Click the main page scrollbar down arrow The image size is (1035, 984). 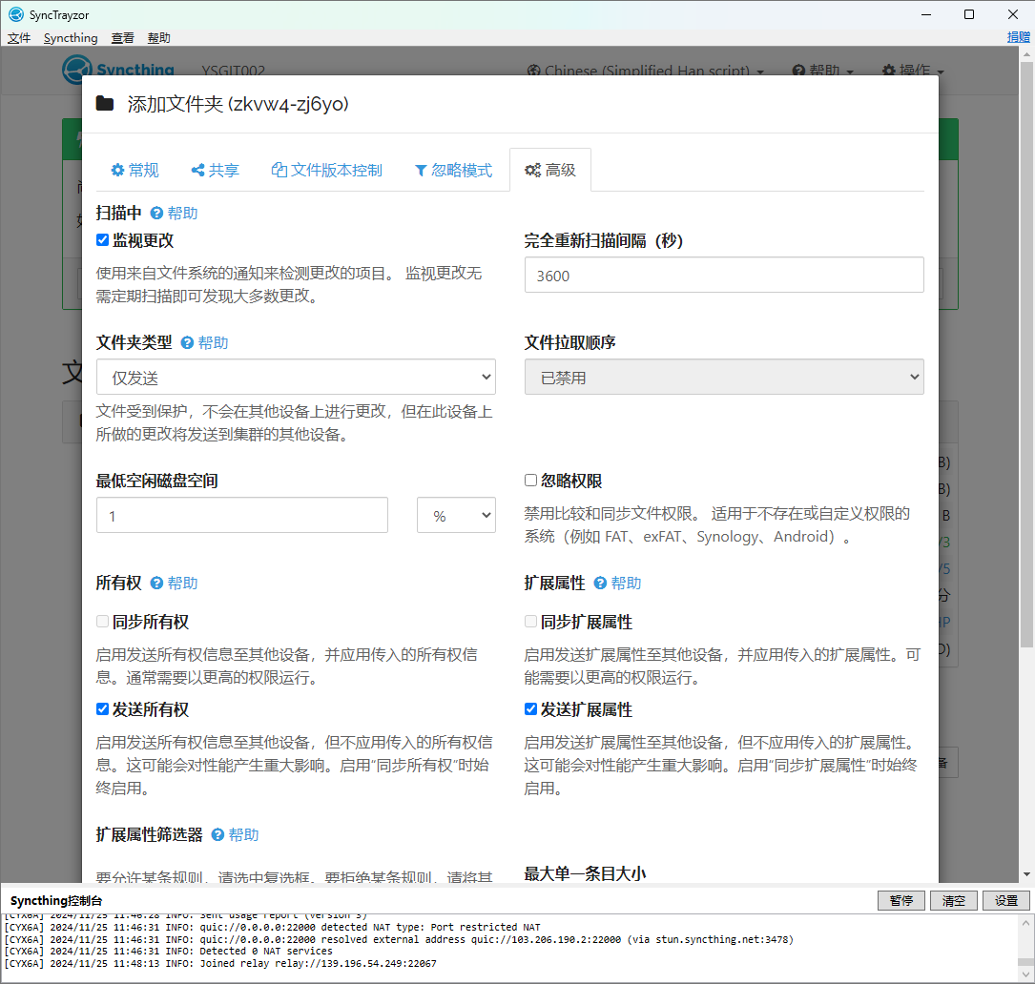point(1026,874)
